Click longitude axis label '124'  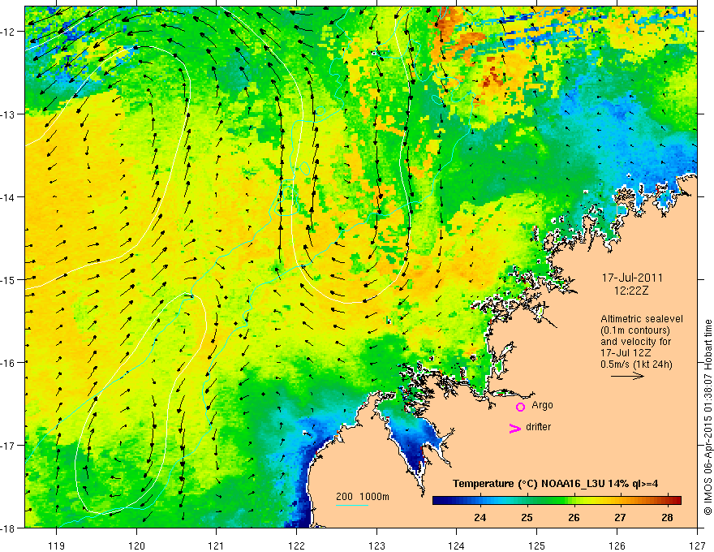[x=457, y=546]
